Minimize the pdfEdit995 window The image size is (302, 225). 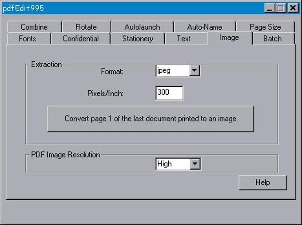270,8
